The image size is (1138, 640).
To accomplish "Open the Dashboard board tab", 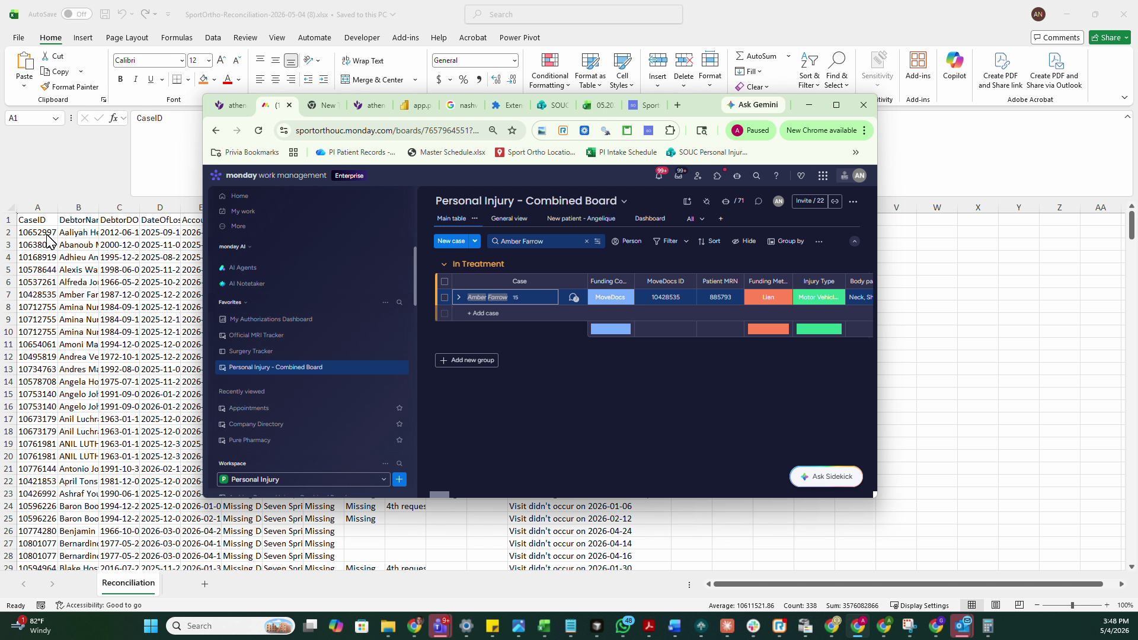I will point(650,219).
